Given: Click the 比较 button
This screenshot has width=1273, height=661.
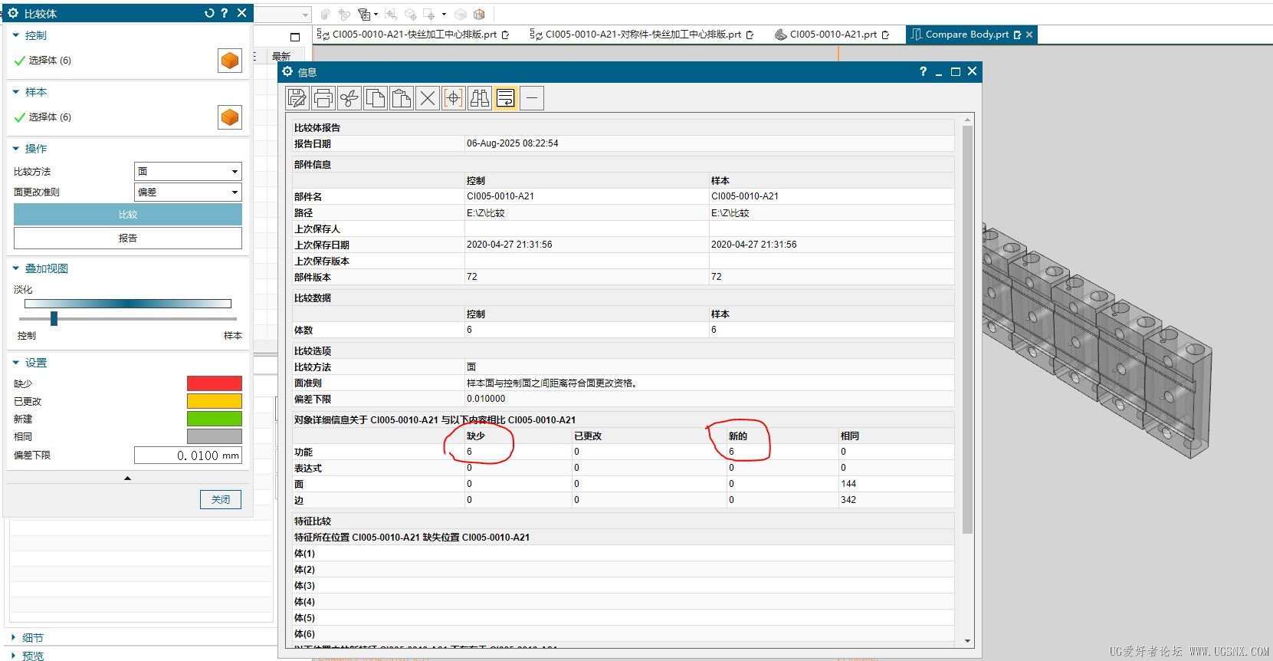Looking at the screenshot, I should 128,215.
